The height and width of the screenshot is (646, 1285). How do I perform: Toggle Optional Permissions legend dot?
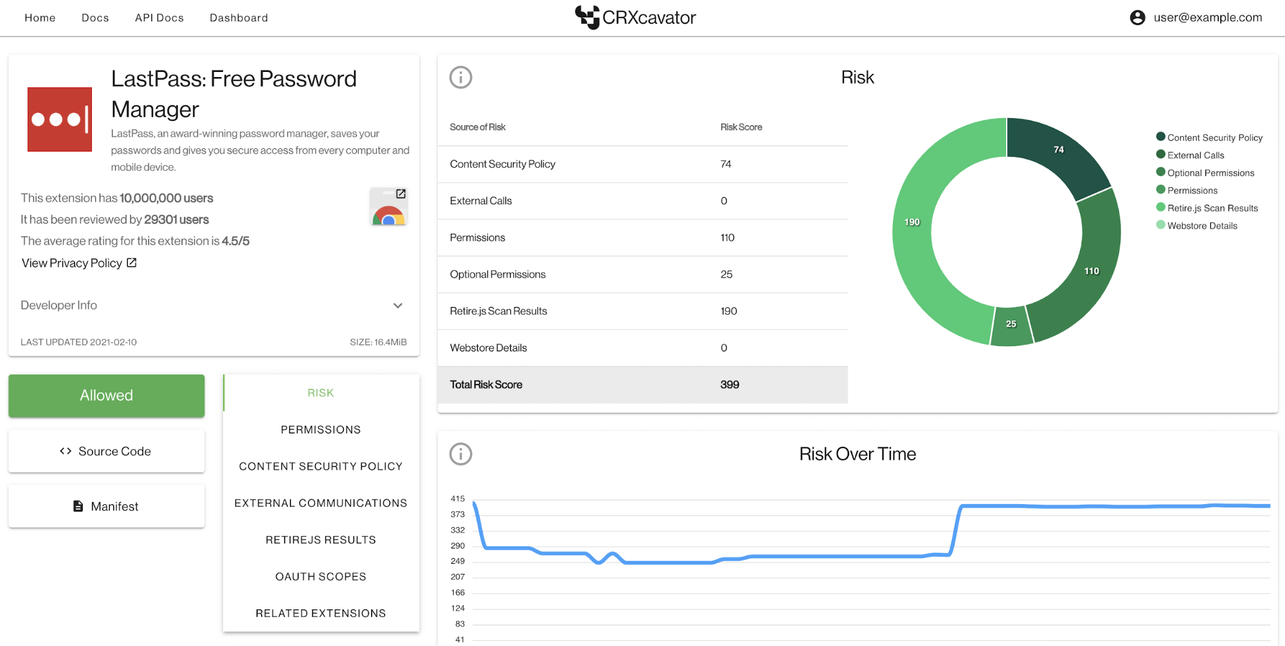pos(1160,172)
